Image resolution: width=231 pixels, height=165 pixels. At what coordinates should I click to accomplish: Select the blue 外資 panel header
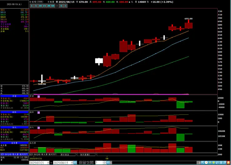(x=14, y=96)
